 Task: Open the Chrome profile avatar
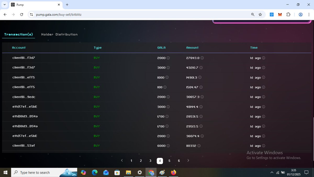point(301,15)
